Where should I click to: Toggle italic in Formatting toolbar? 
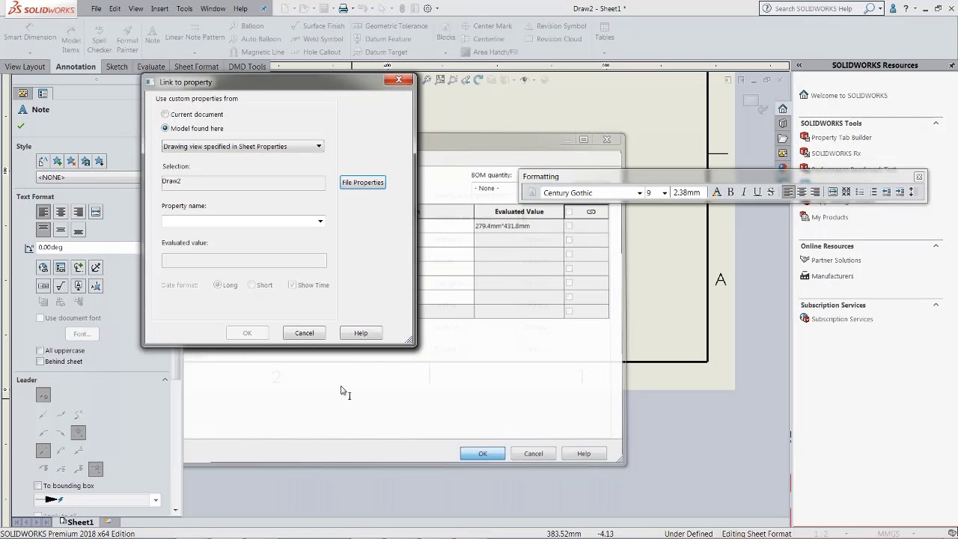tap(744, 192)
